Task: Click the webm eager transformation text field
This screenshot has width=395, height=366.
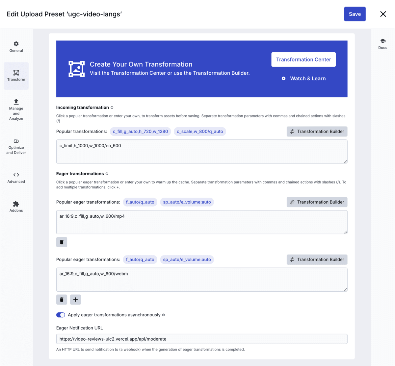Action: pos(202,280)
